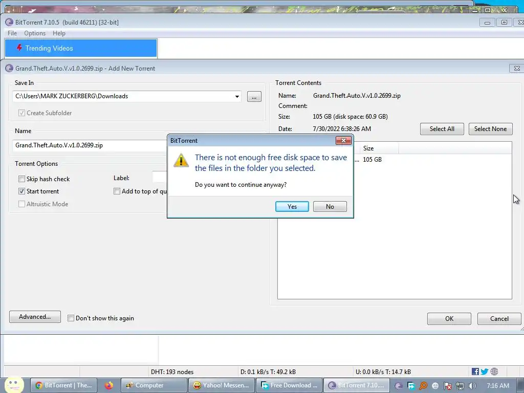Image resolution: width=524 pixels, height=393 pixels.
Task: Open the File menu
Action: coord(12,33)
